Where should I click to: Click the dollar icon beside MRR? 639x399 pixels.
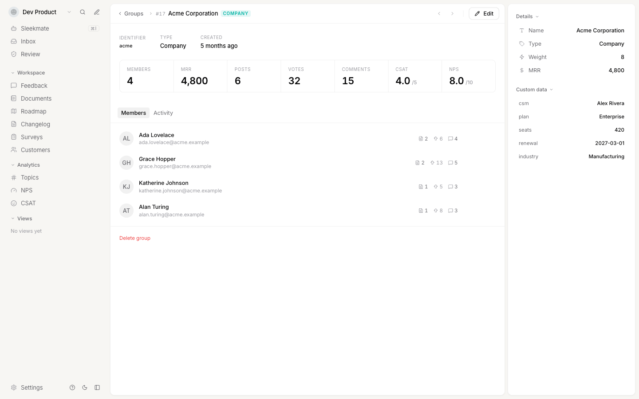[x=522, y=70]
